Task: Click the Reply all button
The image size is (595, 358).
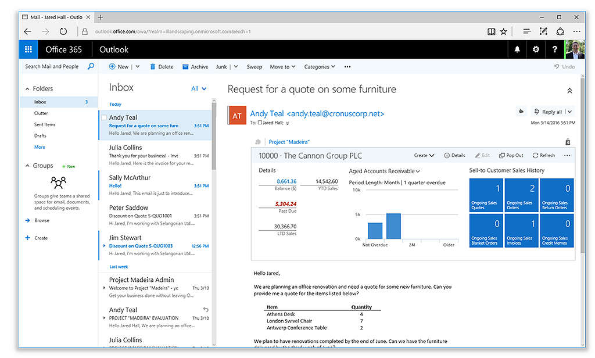Action: (548, 112)
